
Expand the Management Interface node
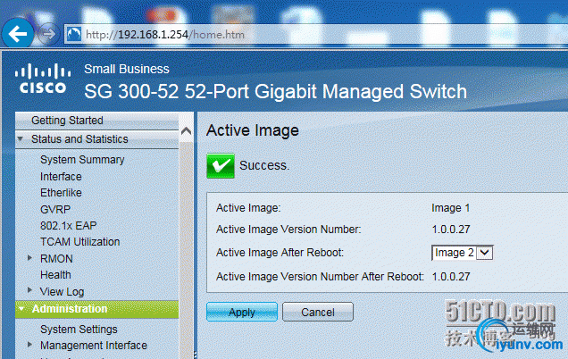coord(30,346)
